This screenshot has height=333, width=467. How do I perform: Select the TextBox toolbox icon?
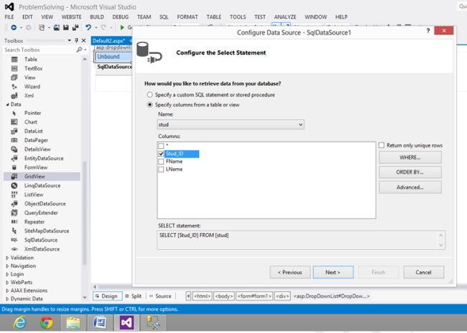14,68
